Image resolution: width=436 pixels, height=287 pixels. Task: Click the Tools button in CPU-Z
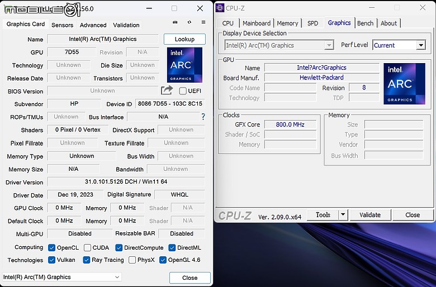[x=323, y=215]
